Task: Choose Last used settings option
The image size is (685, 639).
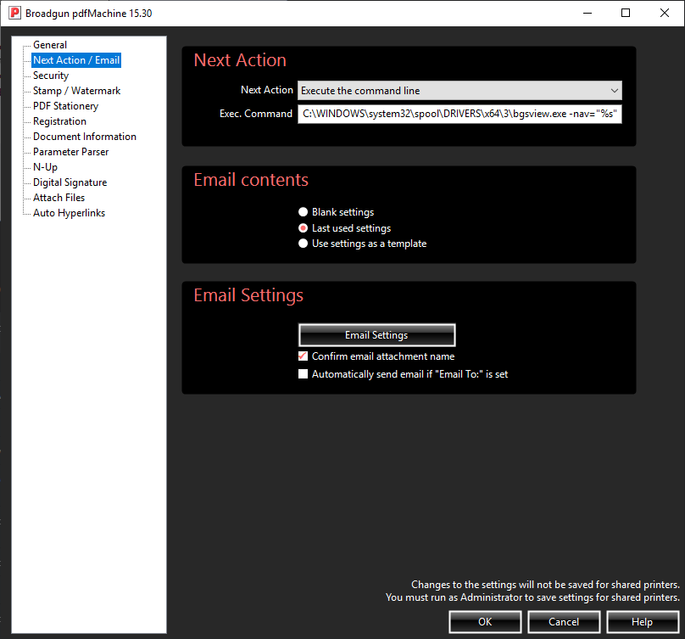Action: coord(304,228)
